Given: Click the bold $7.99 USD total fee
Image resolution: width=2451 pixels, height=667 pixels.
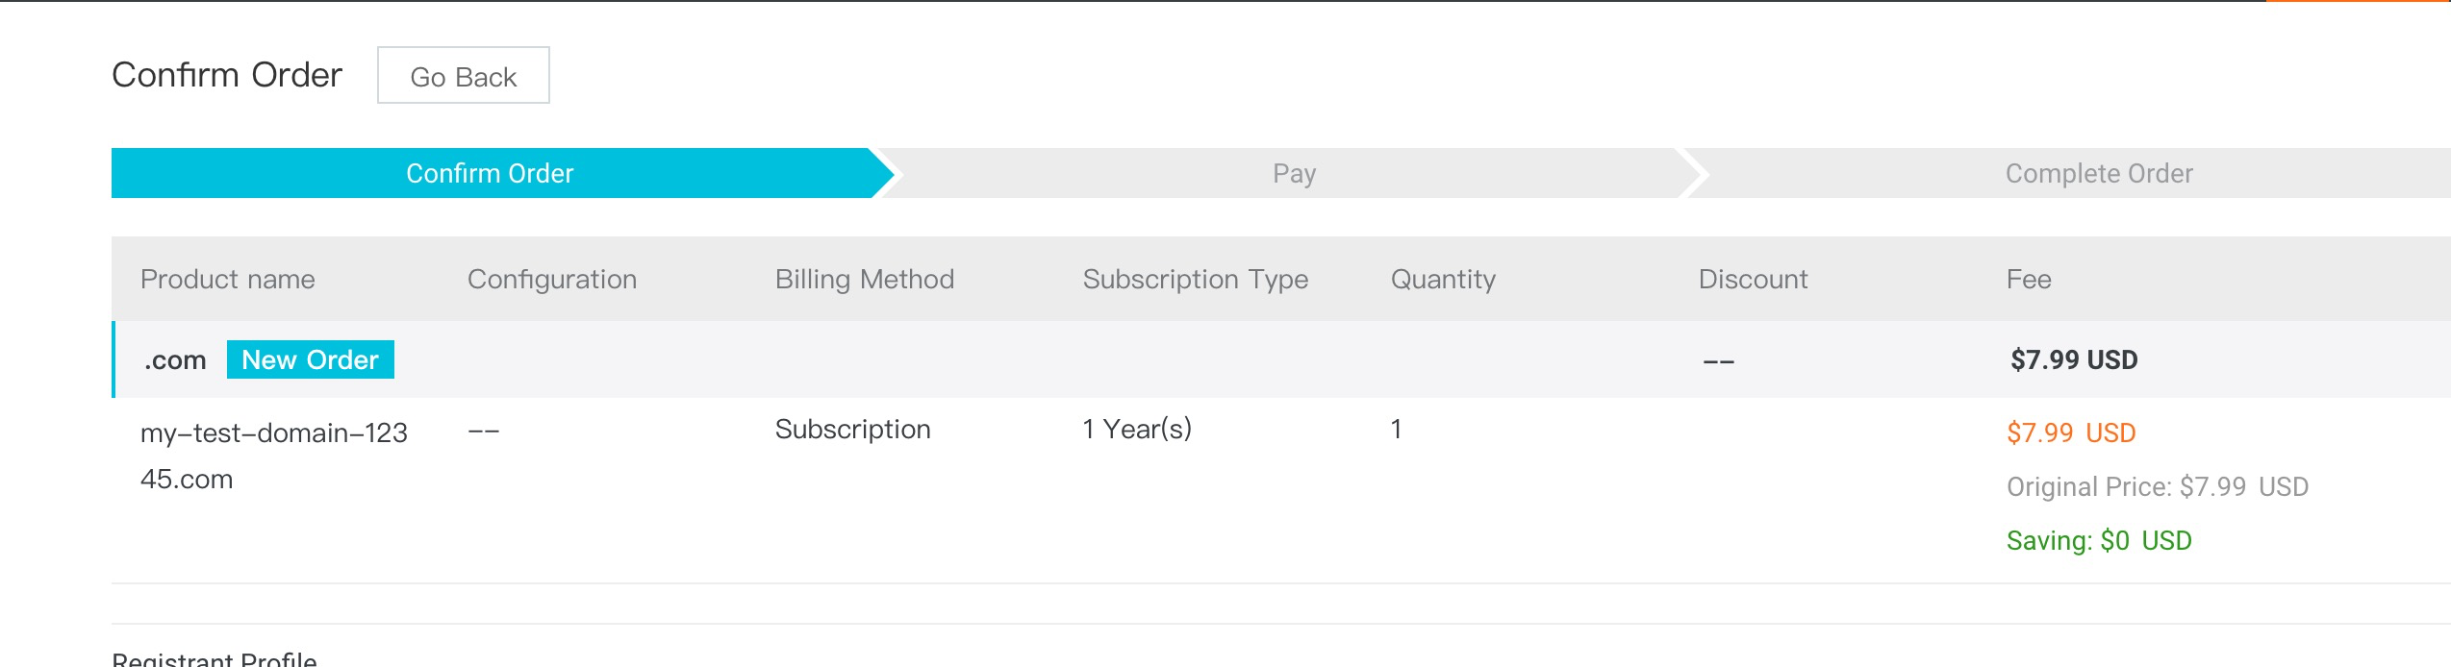Looking at the screenshot, I should coord(2074,360).
